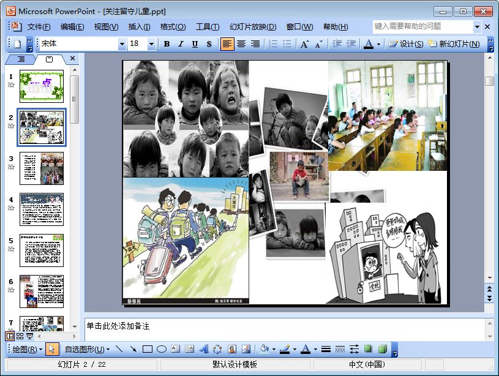Open line color dropdown arrow
This screenshot has height=376, width=499.
point(295,350)
